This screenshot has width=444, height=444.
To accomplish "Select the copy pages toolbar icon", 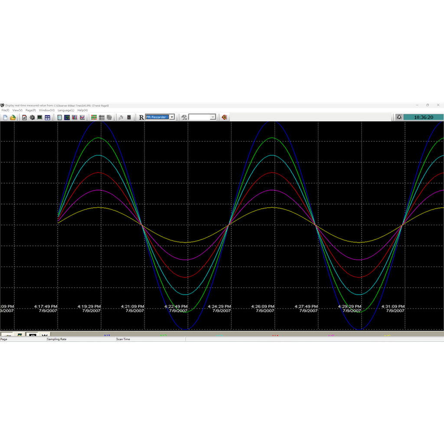I will click(109, 117).
